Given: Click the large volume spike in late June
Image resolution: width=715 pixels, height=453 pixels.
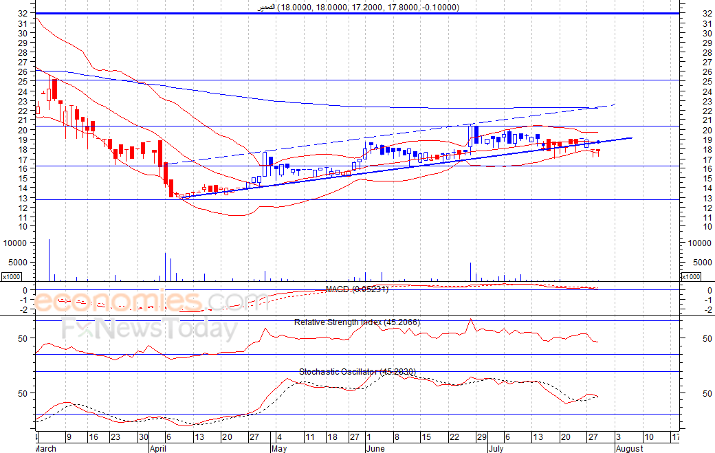Looking at the screenshot, I should 470,272.
